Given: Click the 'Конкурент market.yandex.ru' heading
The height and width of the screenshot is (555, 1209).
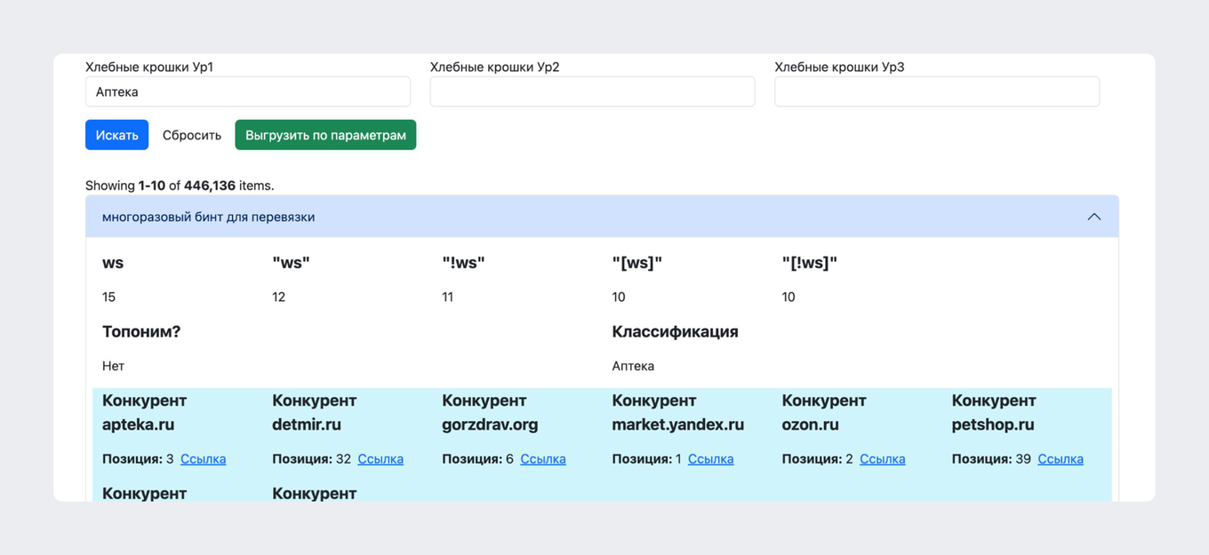Looking at the screenshot, I should click(677, 412).
